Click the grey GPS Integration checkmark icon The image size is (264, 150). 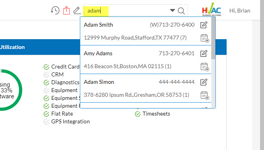pos(46,122)
